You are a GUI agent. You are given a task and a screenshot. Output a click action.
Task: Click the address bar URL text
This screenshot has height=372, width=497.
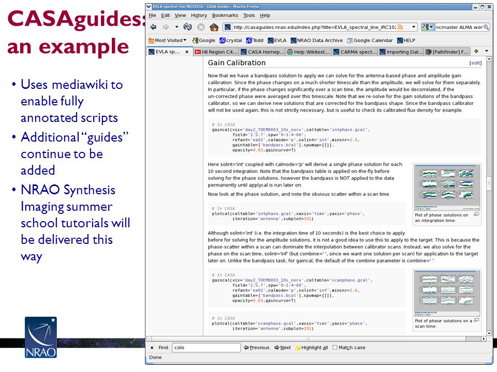click(314, 27)
